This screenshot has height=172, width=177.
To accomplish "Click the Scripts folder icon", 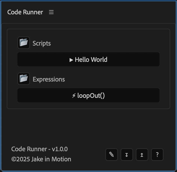I will (24, 43).
